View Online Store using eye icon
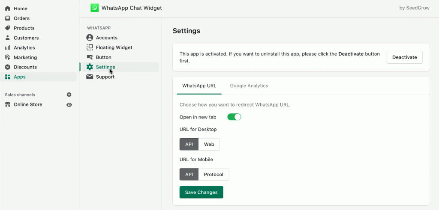 69,105
